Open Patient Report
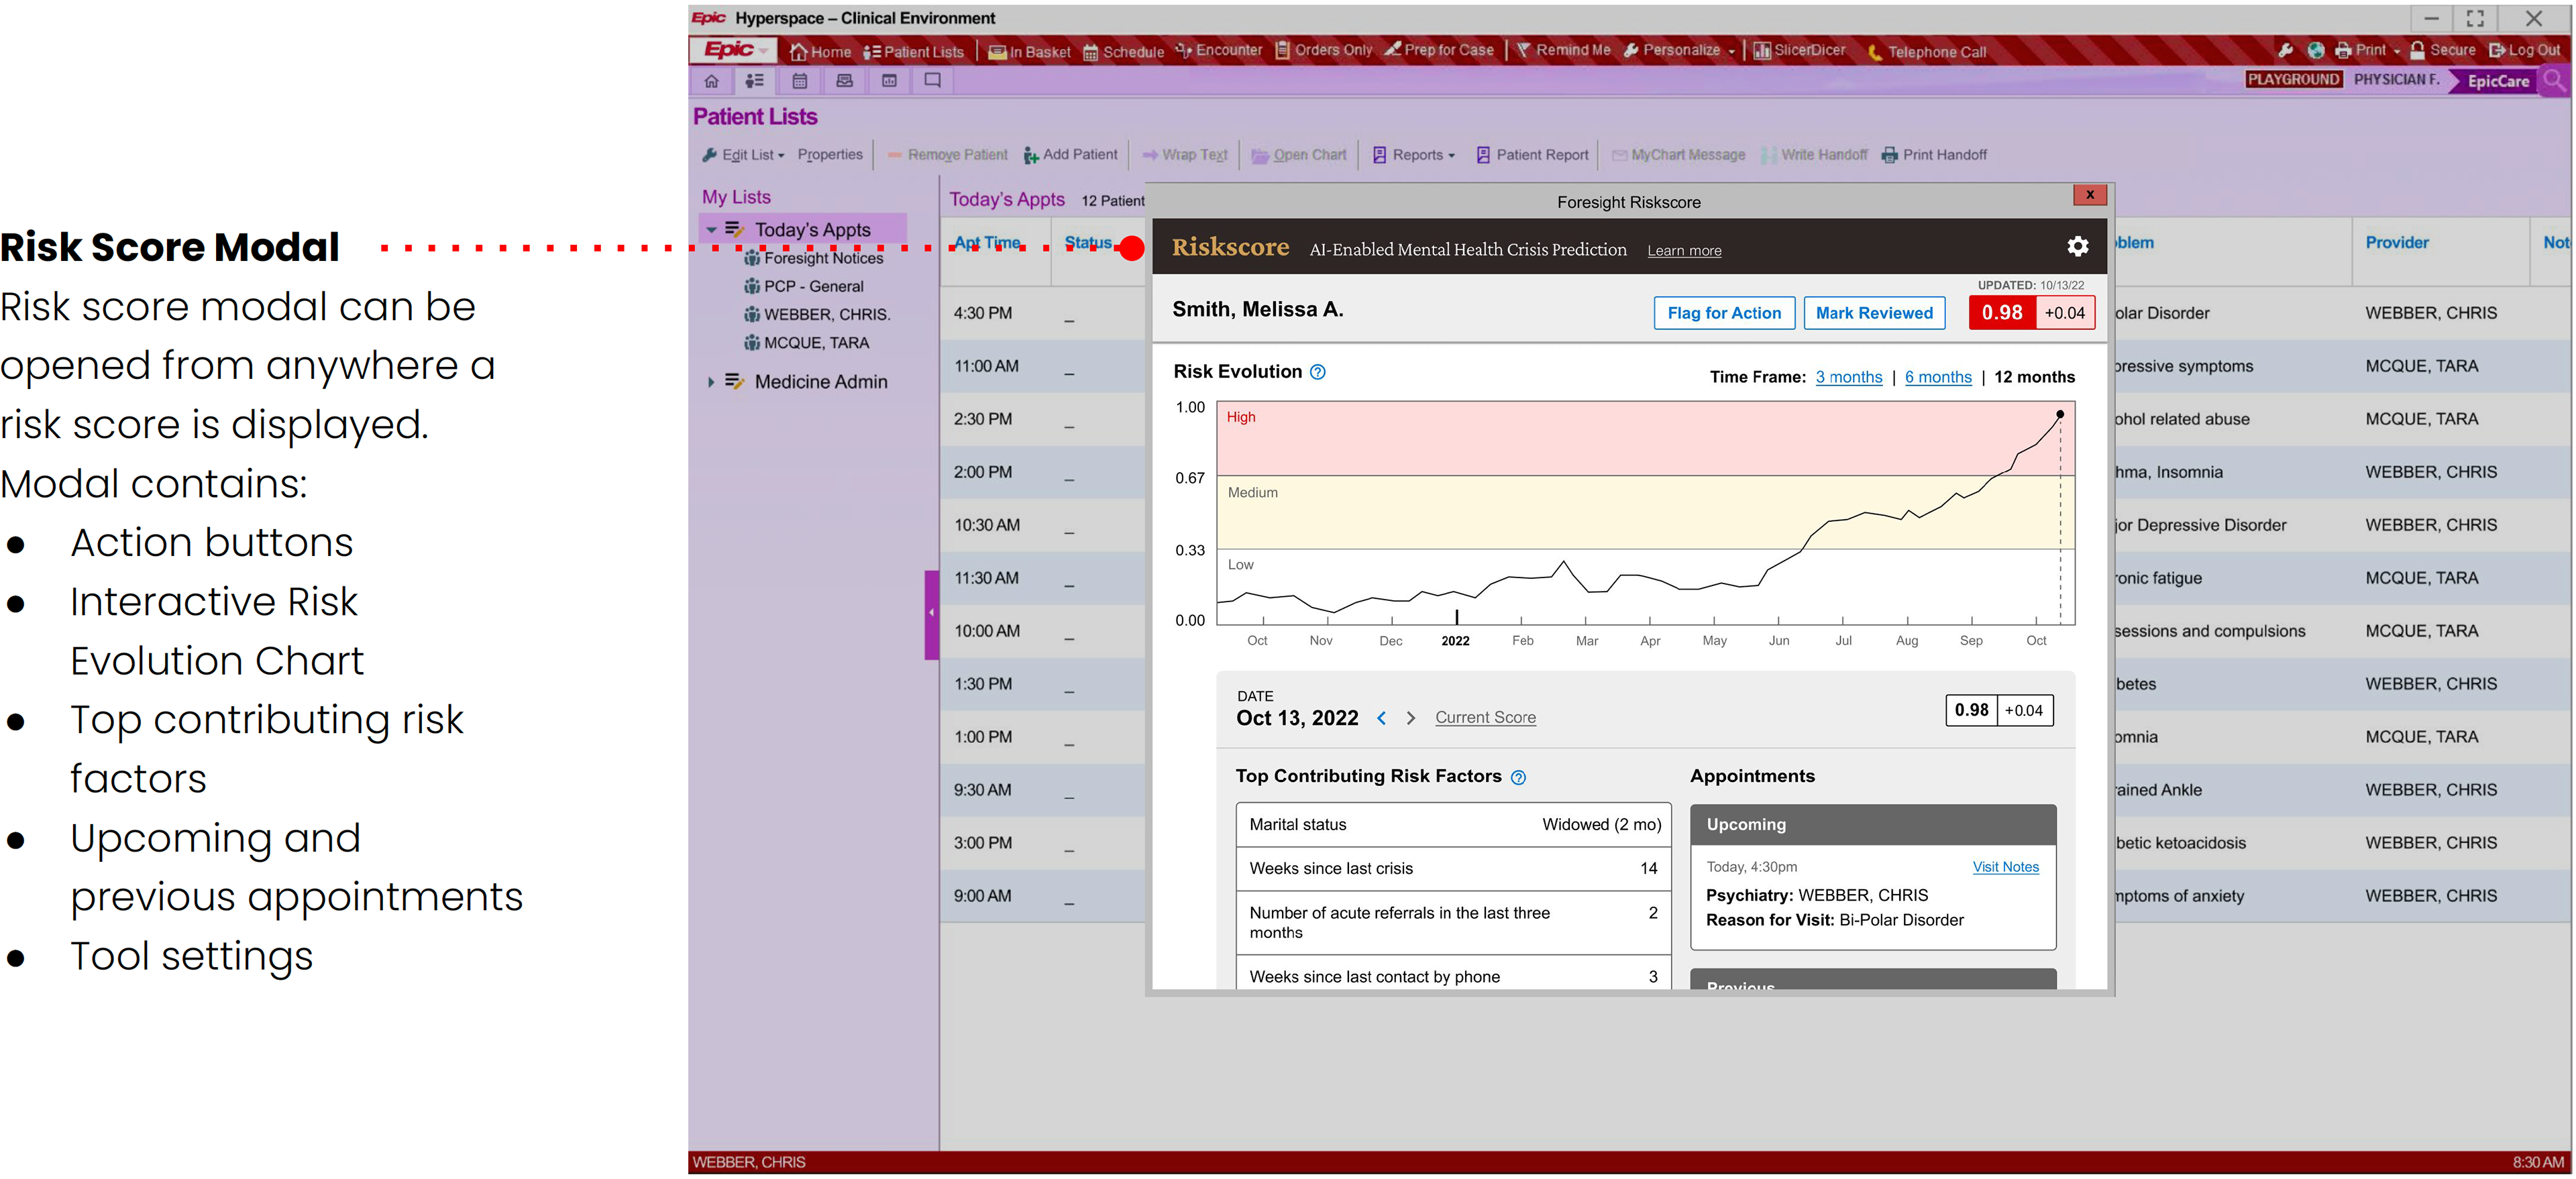The image size is (2576, 1179). tap(1532, 155)
